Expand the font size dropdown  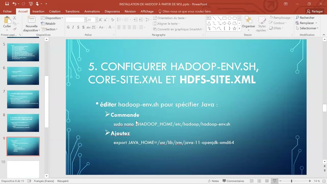pos(97,20)
